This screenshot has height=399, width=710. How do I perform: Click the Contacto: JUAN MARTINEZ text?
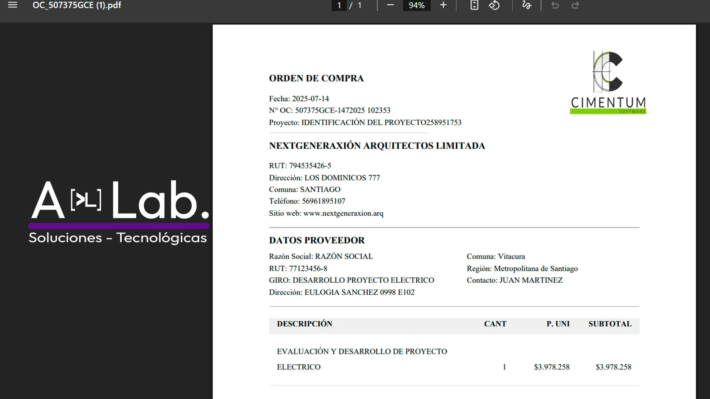tap(514, 280)
